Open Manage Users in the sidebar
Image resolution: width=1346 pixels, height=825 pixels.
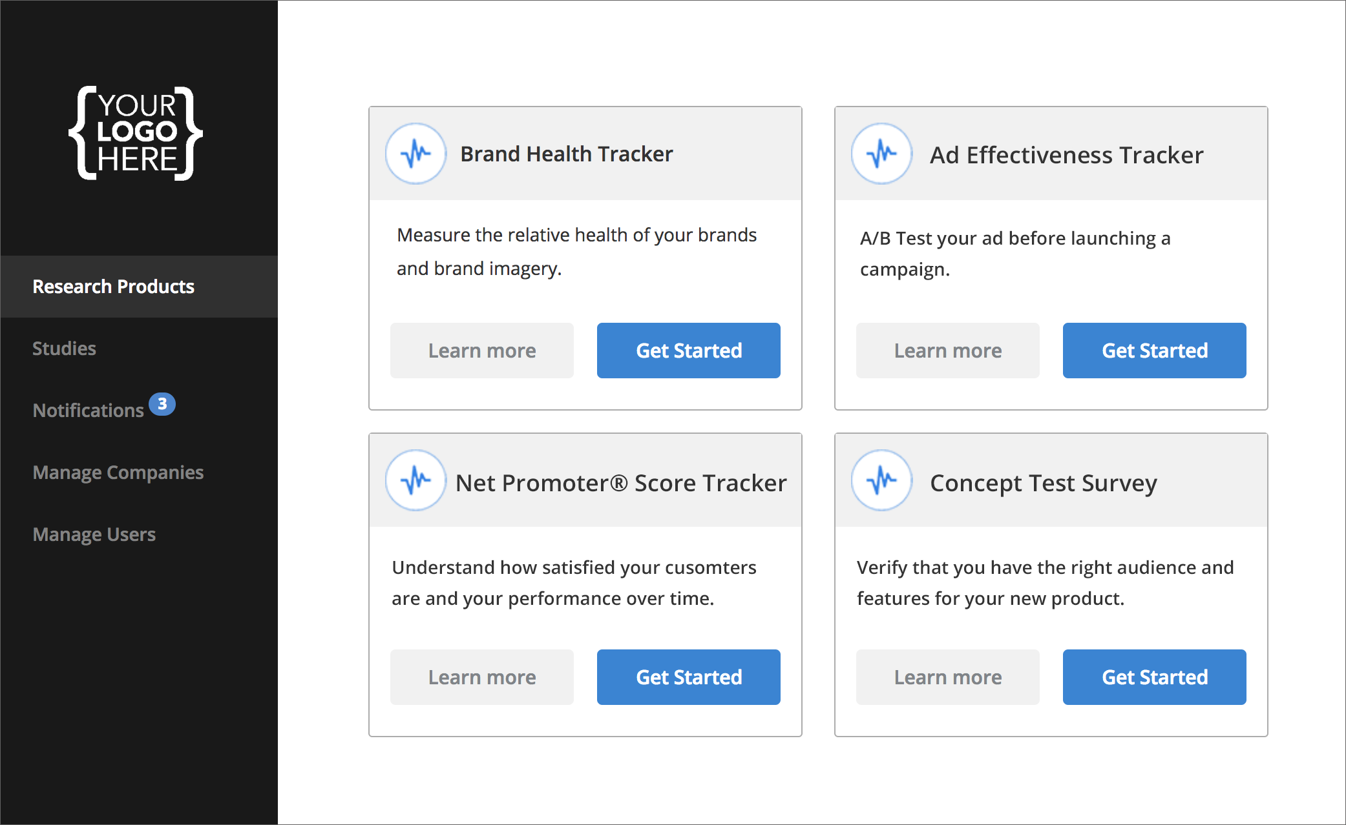pyautogui.click(x=94, y=535)
